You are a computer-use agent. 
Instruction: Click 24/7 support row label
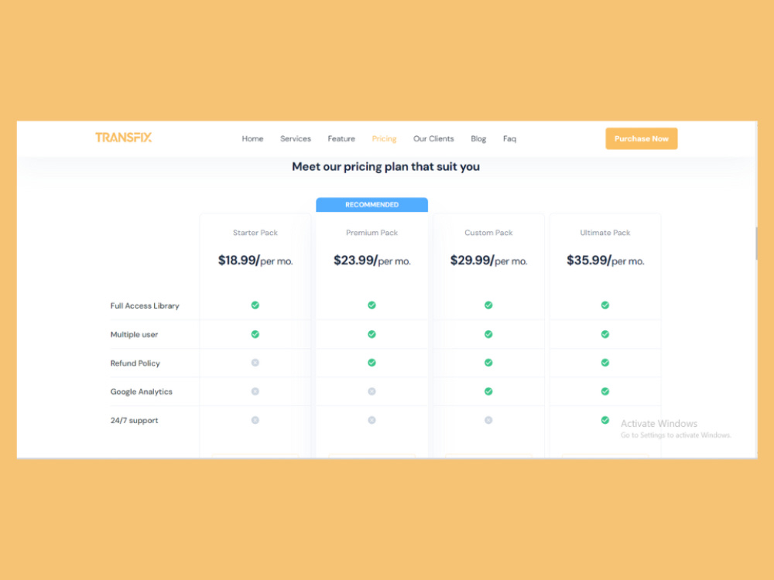pos(134,420)
